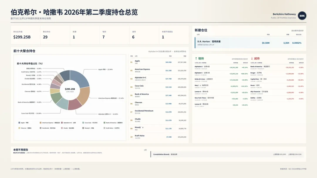Open the D.R. Horton new position row
Image resolution: width=317 pixels, height=178 pixels.
(x=249, y=43)
